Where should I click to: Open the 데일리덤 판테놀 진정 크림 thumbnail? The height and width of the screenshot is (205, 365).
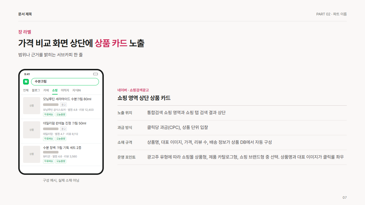coord(32,130)
